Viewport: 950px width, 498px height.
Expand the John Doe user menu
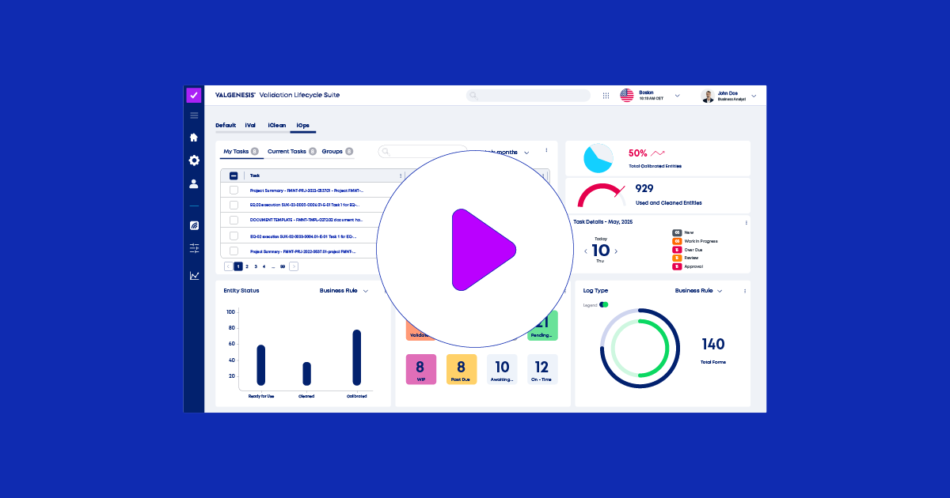point(753,96)
